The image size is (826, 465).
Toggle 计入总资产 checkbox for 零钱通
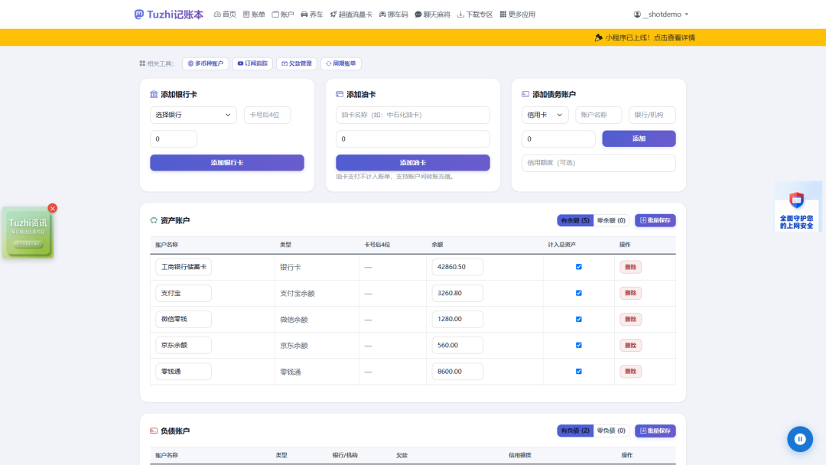click(x=579, y=371)
